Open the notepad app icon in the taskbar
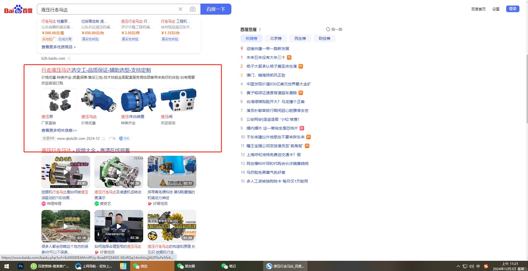The width and height of the screenshot is (528, 271). pos(123,266)
